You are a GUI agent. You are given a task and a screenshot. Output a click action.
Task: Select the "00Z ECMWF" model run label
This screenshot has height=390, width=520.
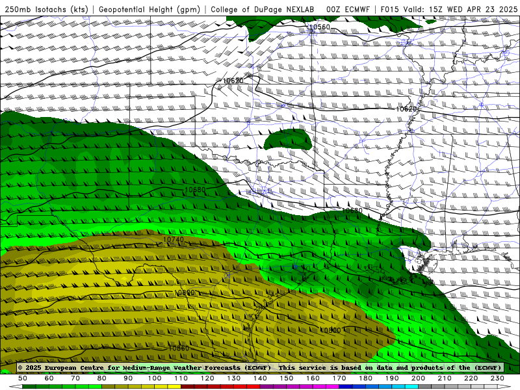(x=348, y=9)
